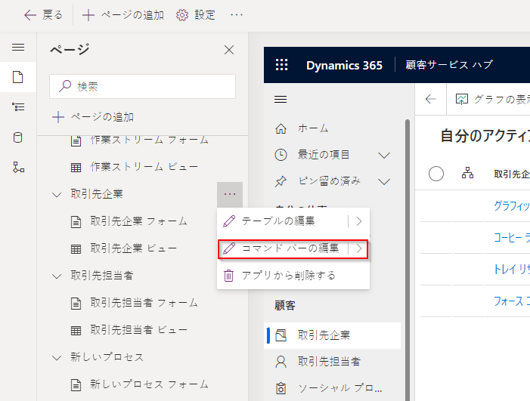Select the Pages icon in left rail
Viewport: 530px width, 401px height.
18,77
